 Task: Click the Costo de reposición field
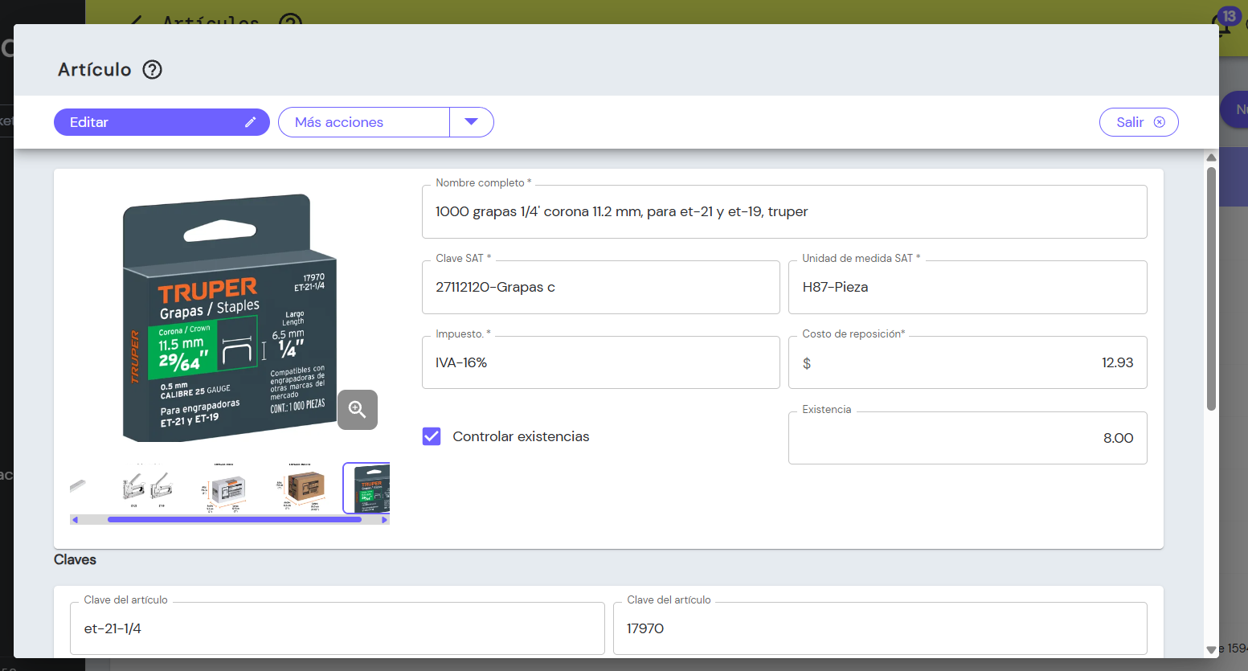tap(968, 362)
